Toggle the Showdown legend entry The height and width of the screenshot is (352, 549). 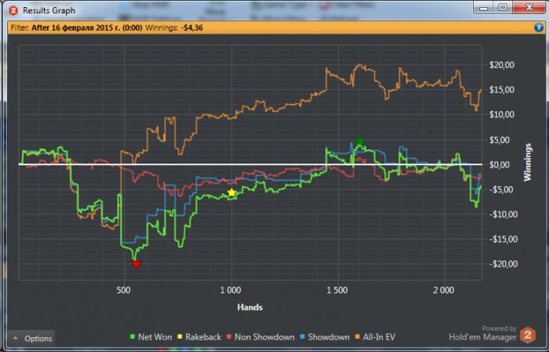tap(325, 337)
